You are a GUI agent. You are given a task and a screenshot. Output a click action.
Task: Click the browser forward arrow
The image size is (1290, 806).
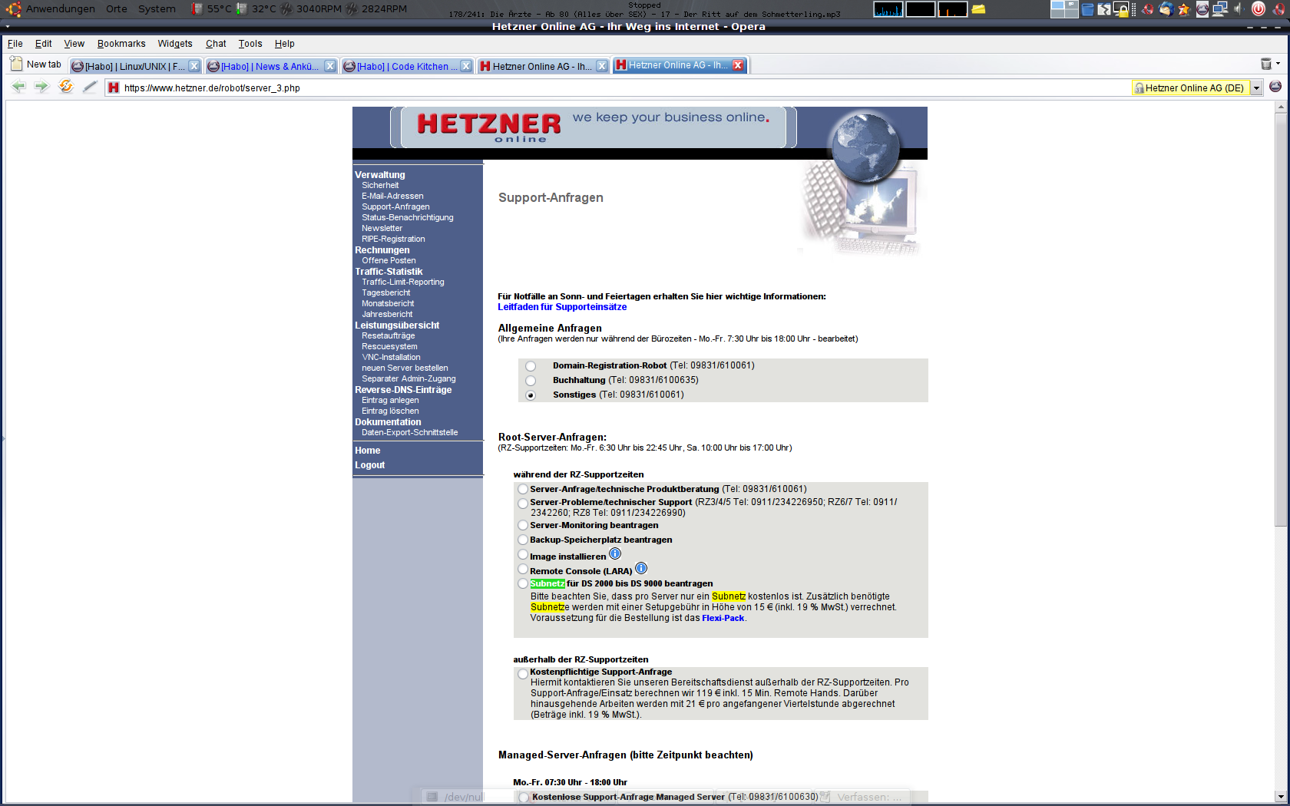click(x=41, y=87)
